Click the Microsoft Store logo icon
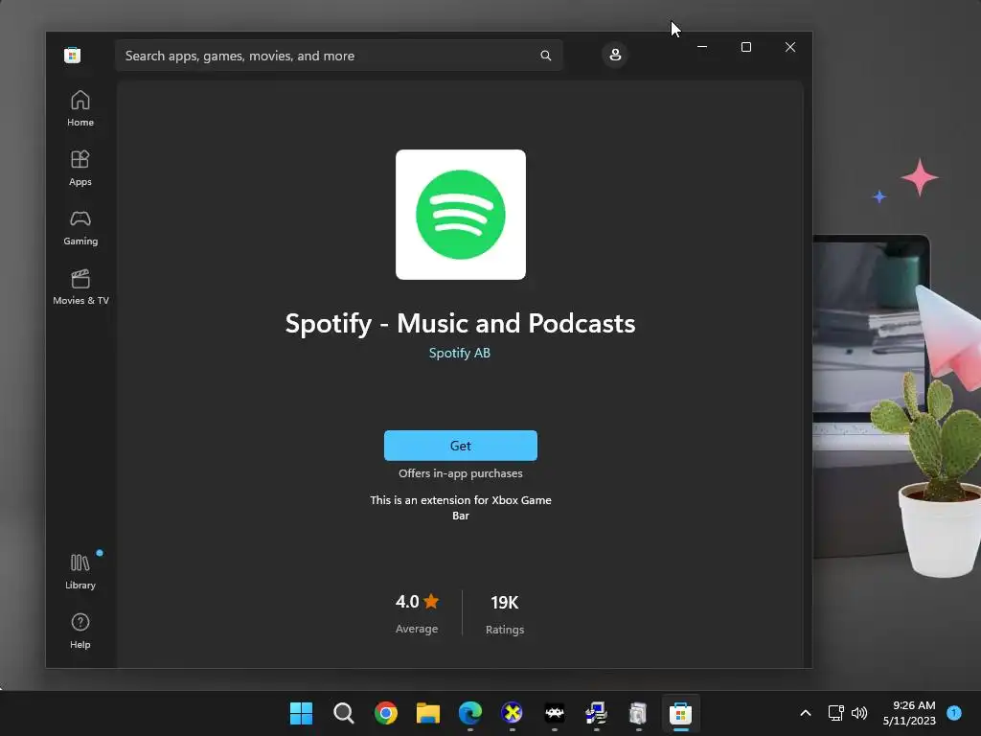The image size is (981, 736). (x=72, y=55)
